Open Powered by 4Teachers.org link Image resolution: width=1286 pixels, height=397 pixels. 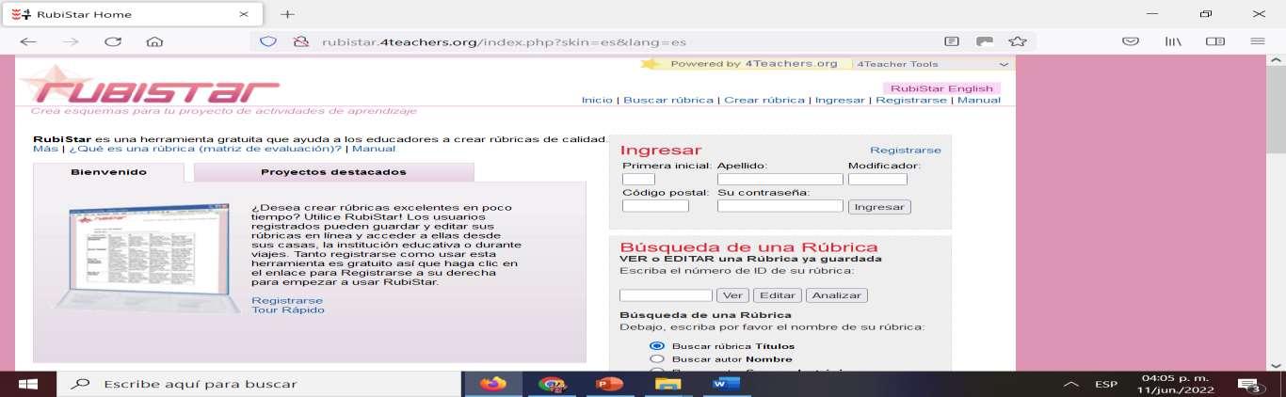coord(754,64)
